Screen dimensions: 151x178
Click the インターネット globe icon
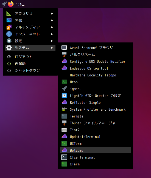pos(9,34)
